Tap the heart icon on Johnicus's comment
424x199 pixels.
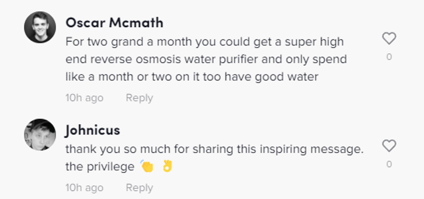point(389,146)
